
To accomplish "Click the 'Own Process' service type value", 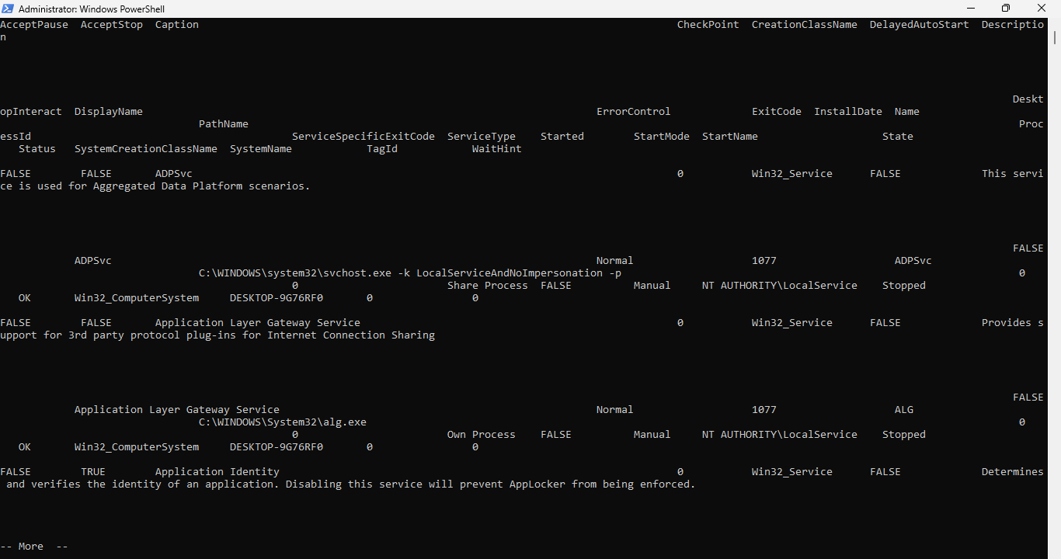I will tap(481, 435).
